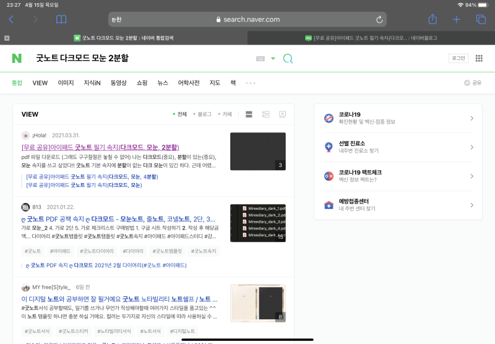Screen dimensions: 495x344
Task: Switch to the 이미지 tab
Action: 66,83
